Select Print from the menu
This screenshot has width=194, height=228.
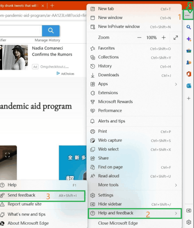134,131
